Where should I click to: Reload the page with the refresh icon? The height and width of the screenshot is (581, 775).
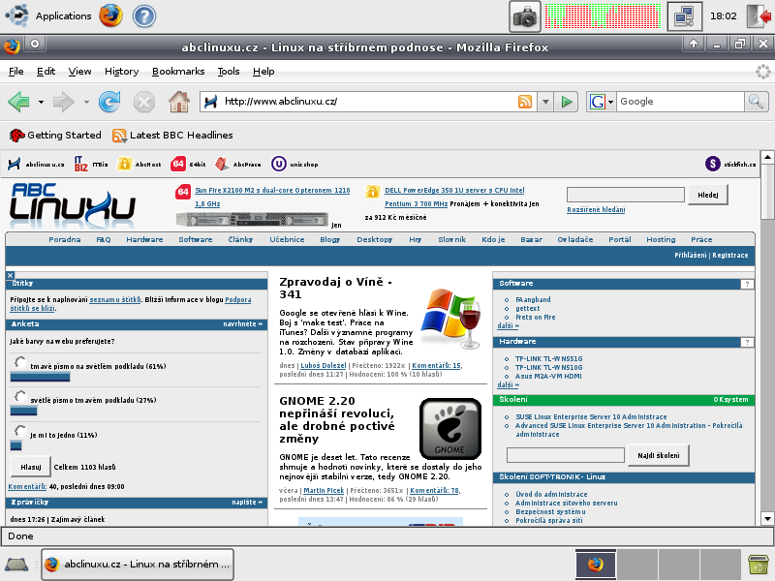click(x=109, y=102)
